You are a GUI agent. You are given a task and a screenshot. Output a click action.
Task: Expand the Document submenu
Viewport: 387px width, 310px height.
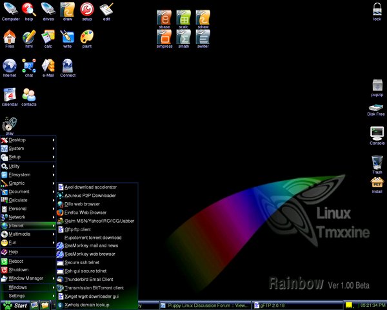point(28,192)
